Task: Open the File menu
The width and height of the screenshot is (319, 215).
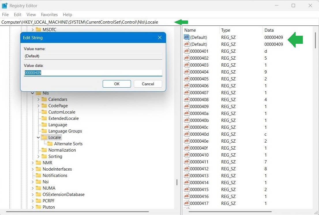Action: point(5,15)
